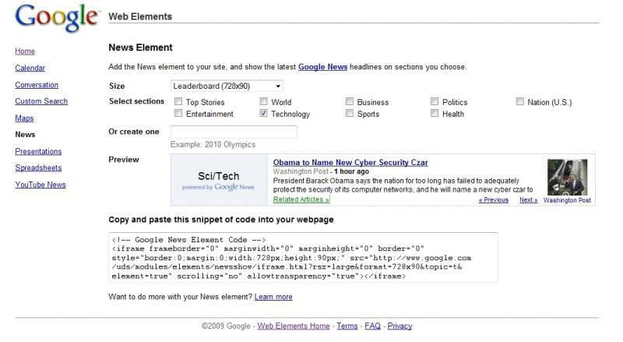
Task: Click the Obama Cyber Security Czar headline
Action: (350, 163)
